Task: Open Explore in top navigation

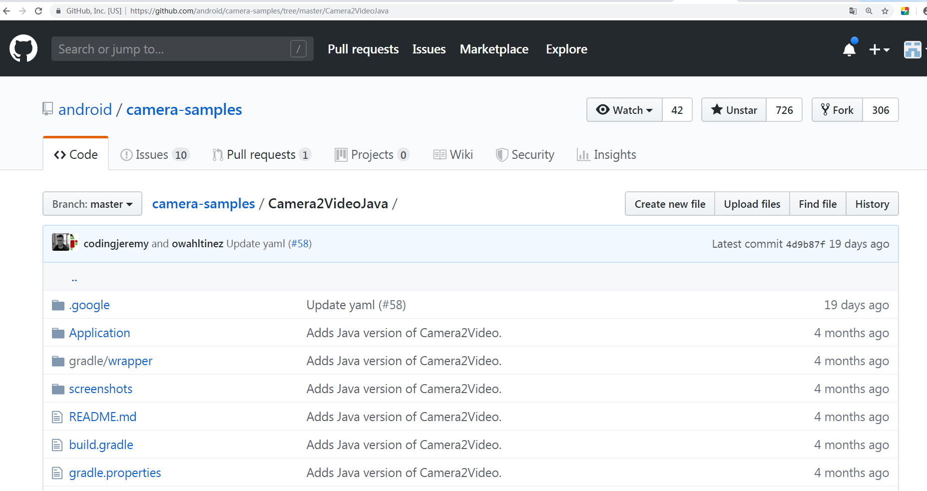Action: point(566,49)
